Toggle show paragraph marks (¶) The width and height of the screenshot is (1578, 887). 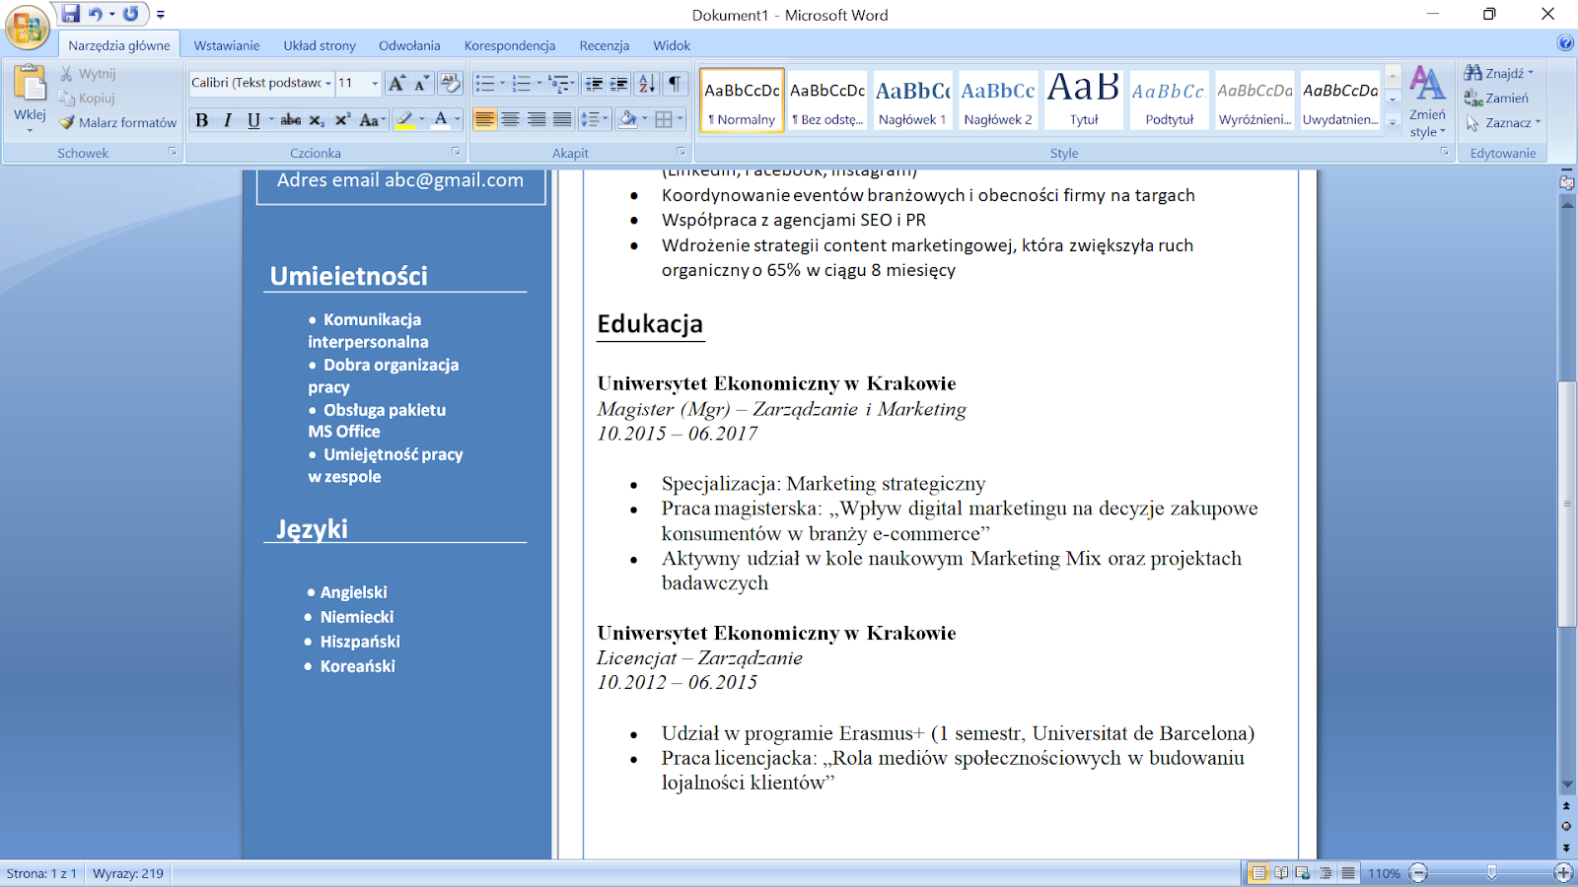coord(674,84)
